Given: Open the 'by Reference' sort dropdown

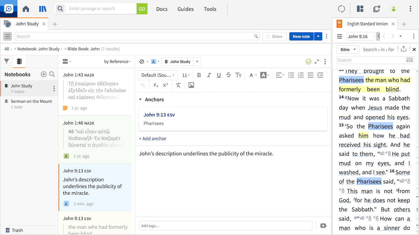Looking at the screenshot, I should pyautogui.click(x=117, y=62).
